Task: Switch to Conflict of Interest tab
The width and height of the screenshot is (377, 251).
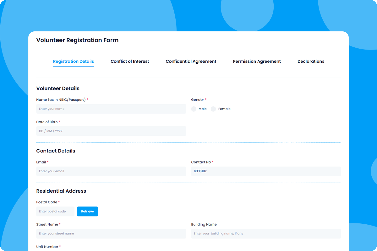Action: 130,61
